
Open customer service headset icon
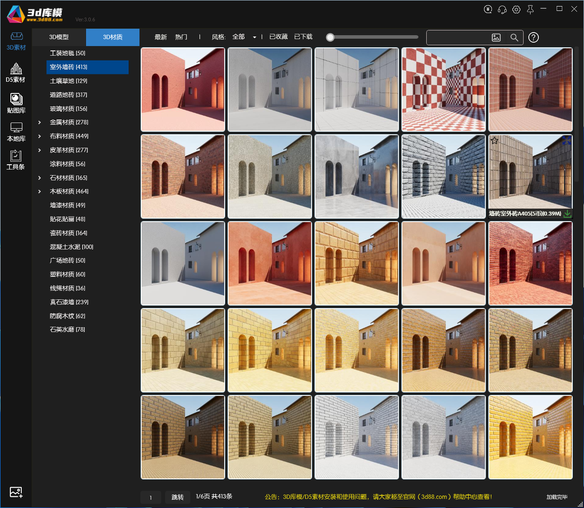click(502, 9)
